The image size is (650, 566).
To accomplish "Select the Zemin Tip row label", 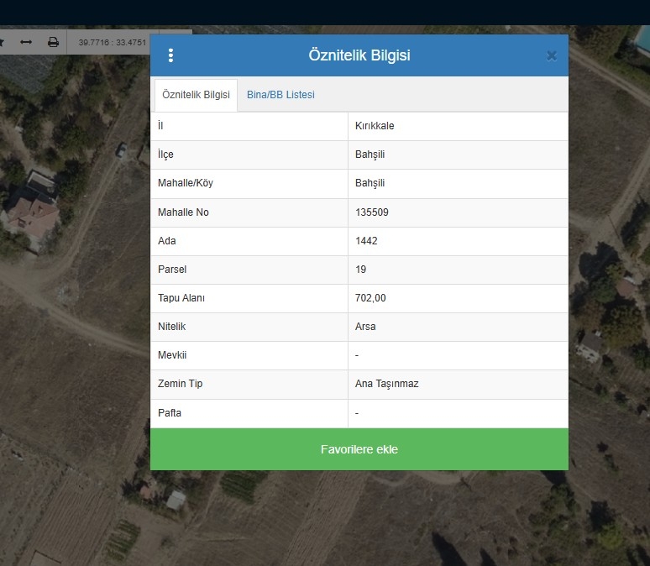I will click(x=180, y=384).
